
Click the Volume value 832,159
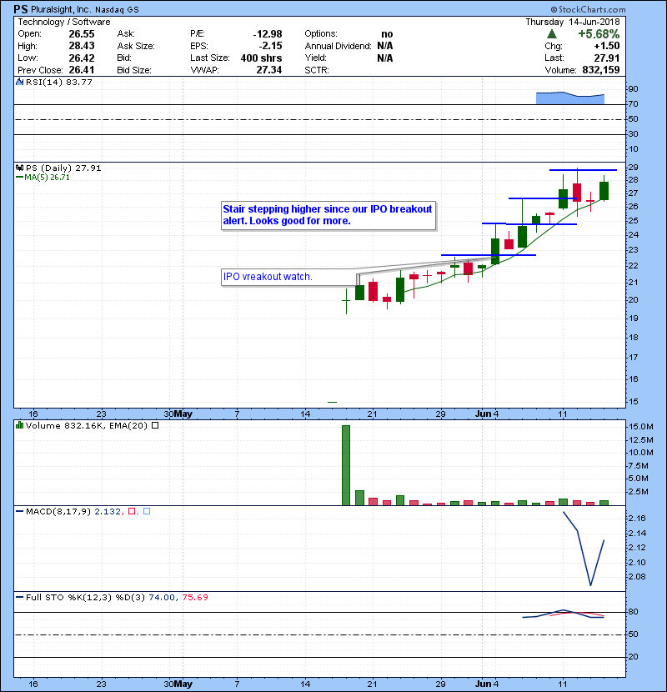coord(601,70)
